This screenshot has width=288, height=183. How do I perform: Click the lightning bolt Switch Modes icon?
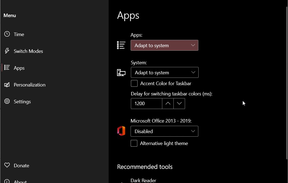tap(7, 51)
